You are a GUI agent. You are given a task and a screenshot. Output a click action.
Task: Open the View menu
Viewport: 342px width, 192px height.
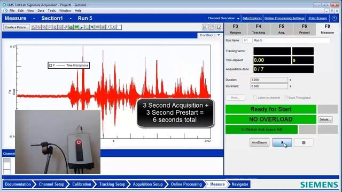pos(30,11)
